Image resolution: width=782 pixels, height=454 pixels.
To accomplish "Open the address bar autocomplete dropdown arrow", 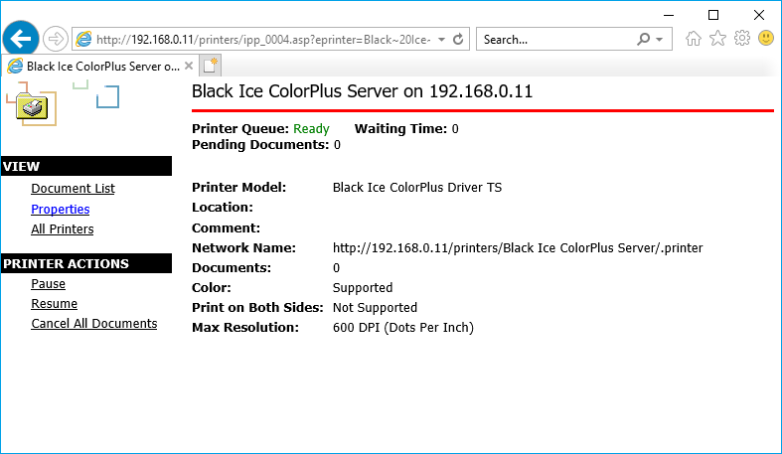I will (441, 40).
